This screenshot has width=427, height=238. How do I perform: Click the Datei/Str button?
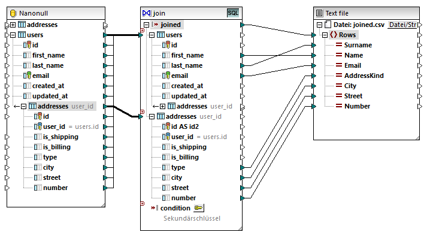[x=402, y=25]
